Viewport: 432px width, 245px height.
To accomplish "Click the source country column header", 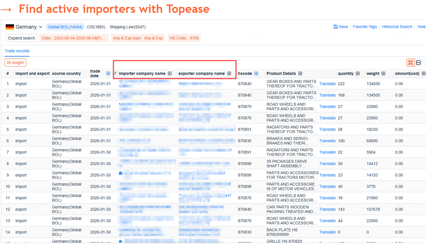I will [66, 74].
